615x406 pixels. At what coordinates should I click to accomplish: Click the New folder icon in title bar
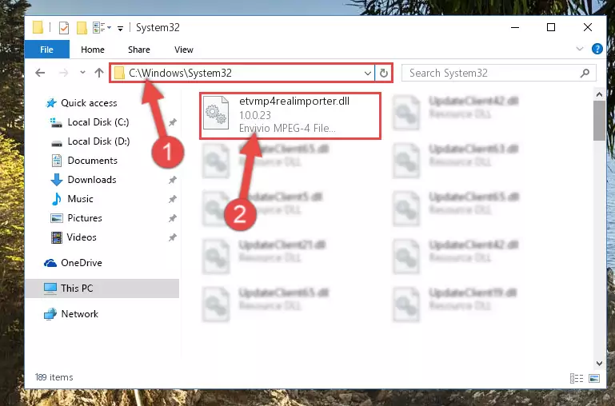click(x=82, y=27)
